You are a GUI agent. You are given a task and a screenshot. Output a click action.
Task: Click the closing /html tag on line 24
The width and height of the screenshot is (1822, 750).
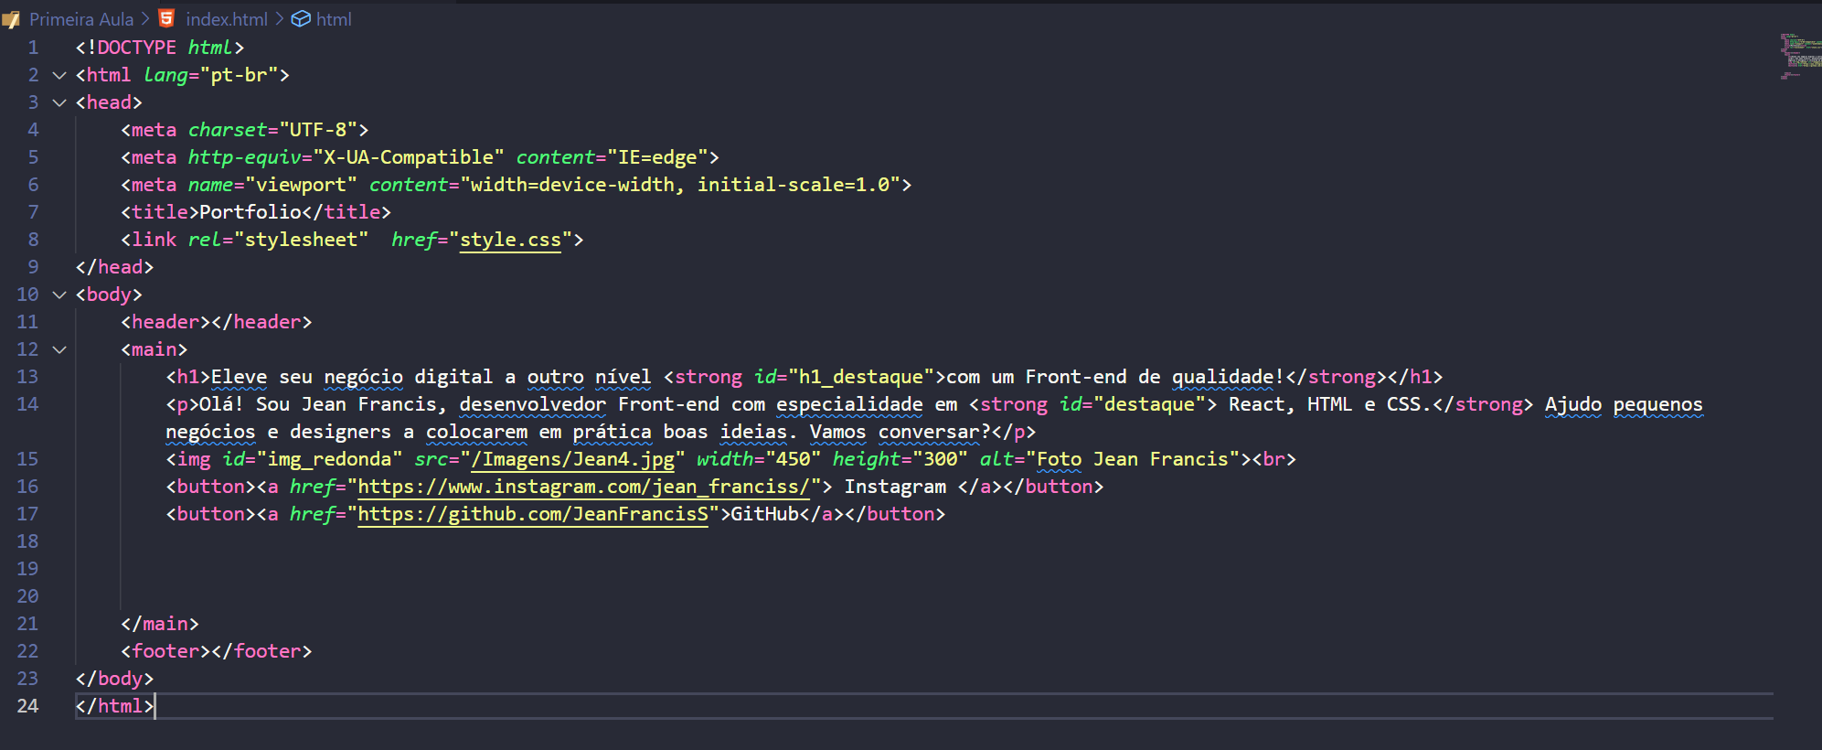114,706
